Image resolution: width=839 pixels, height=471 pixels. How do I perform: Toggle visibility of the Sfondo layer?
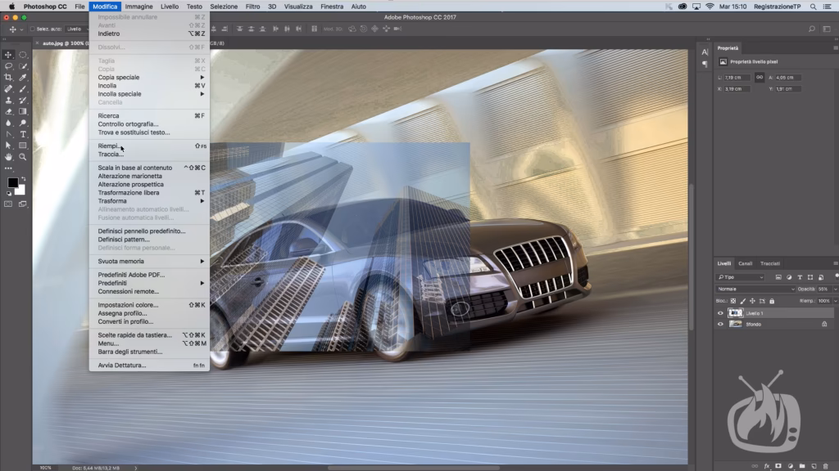(x=721, y=324)
